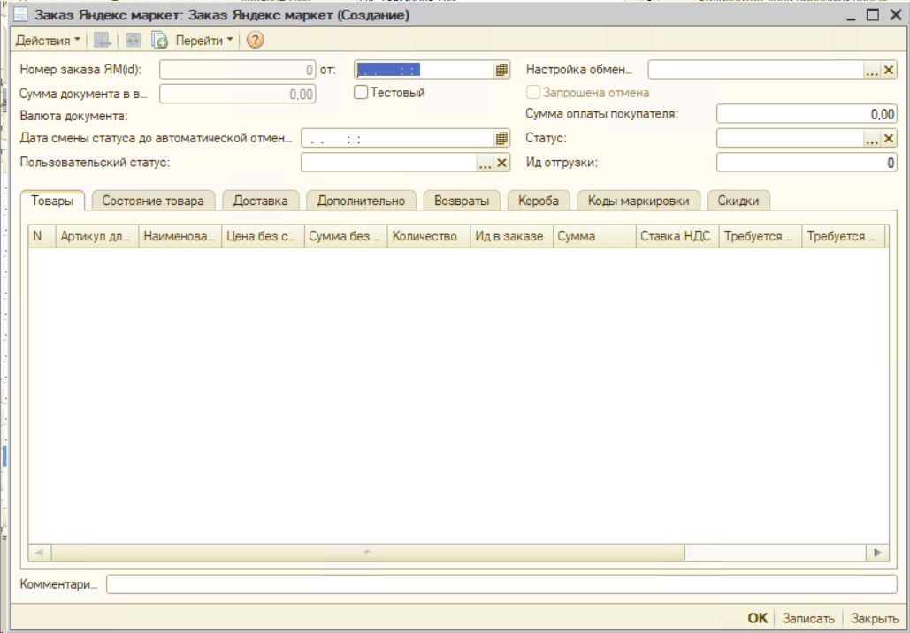Clear the Пользовательский статус field
This screenshot has height=633, width=910.
pyautogui.click(x=502, y=163)
